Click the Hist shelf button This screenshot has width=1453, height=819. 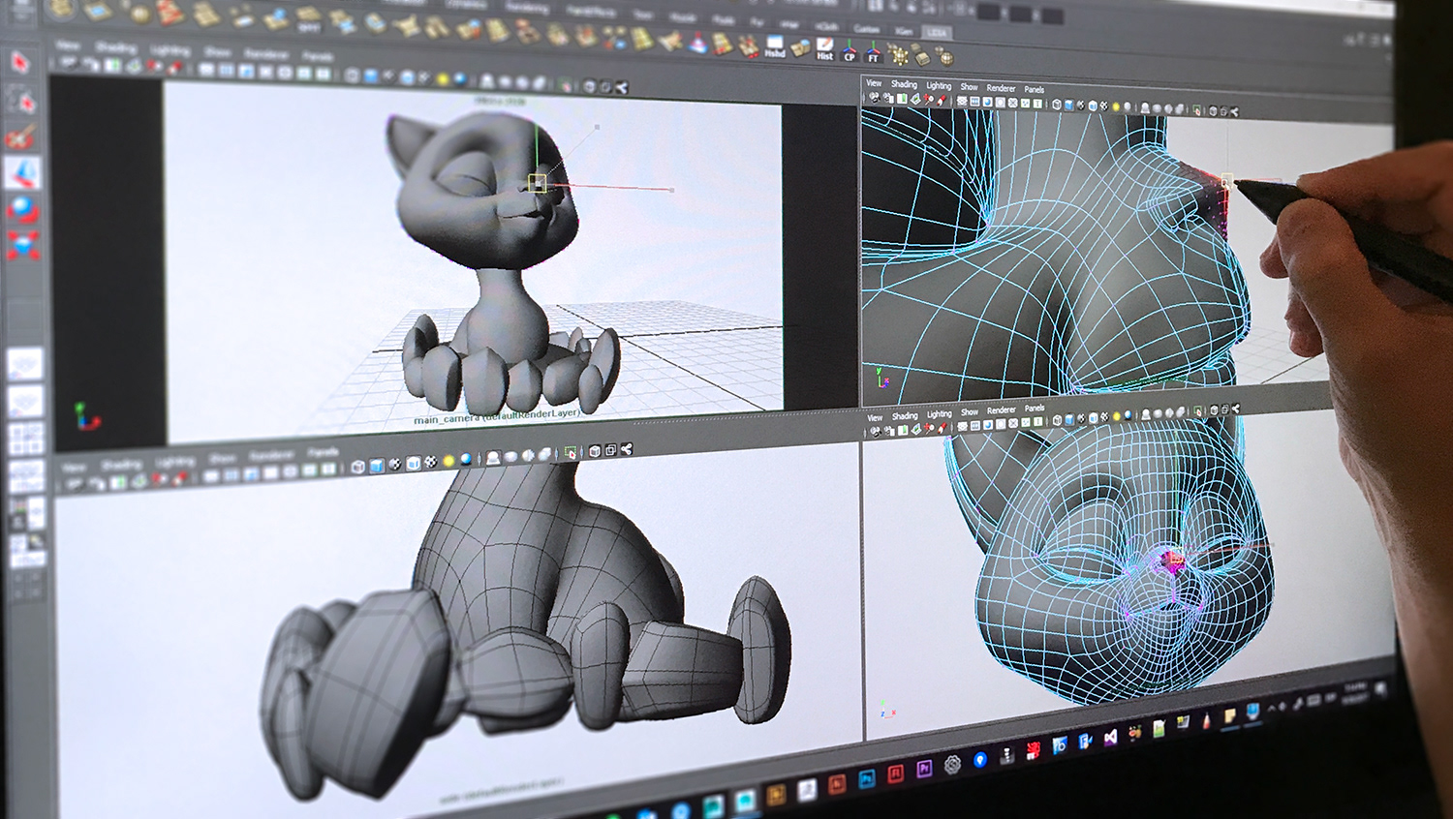pos(825,48)
